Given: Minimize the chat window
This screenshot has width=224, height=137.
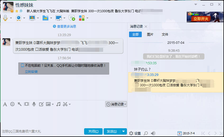Looking at the screenshot, I should coord(204,5).
